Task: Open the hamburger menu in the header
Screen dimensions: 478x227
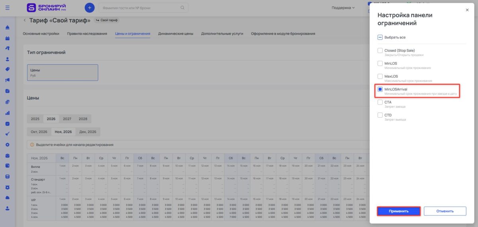Action: click(x=8, y=7)
